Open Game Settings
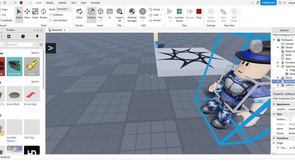 211,15
